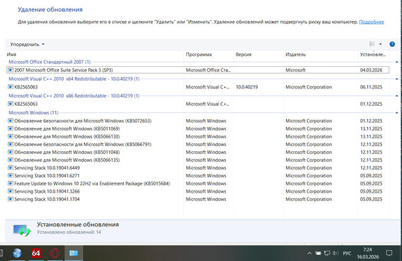Click icon of 2007 Office Suite Service Pack 3

[11, 70]
